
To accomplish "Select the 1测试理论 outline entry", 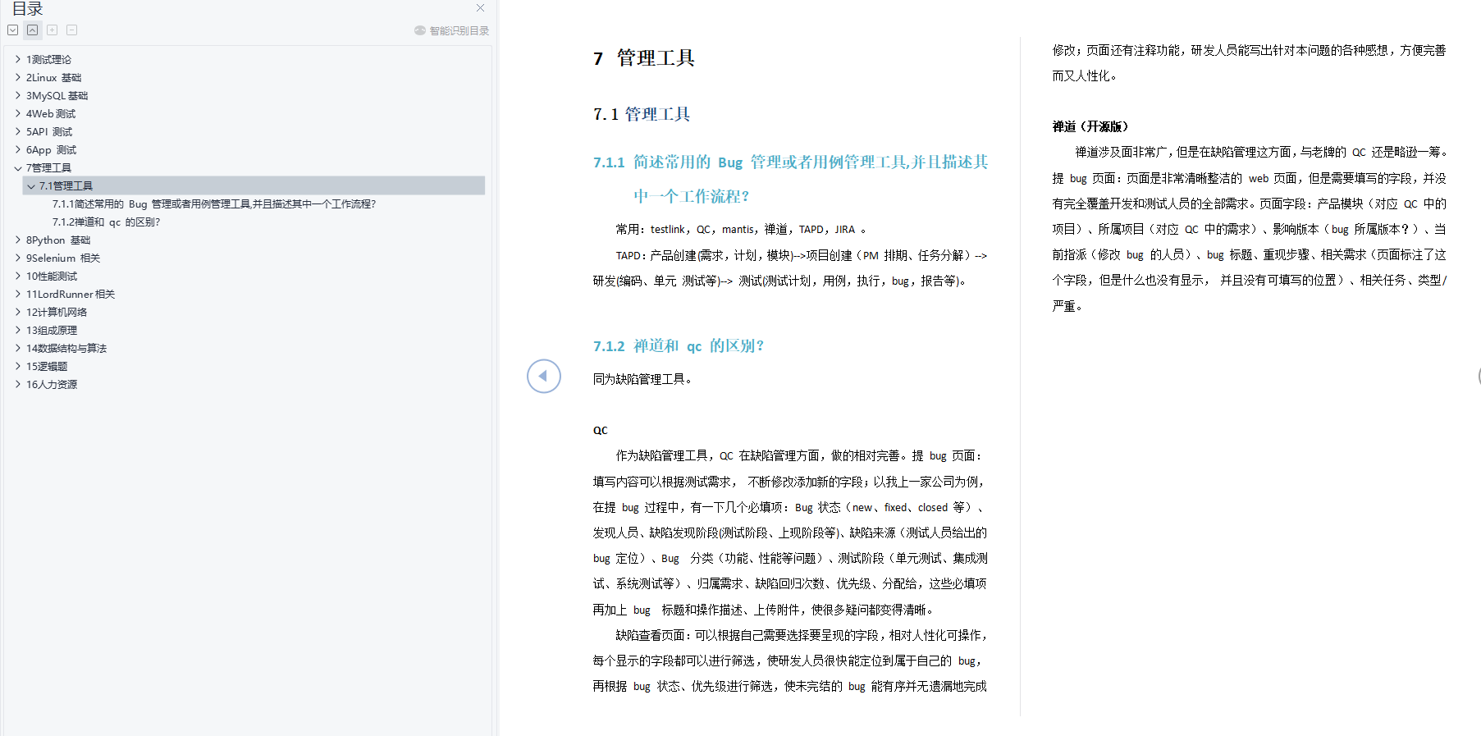I will pos(48,59).
